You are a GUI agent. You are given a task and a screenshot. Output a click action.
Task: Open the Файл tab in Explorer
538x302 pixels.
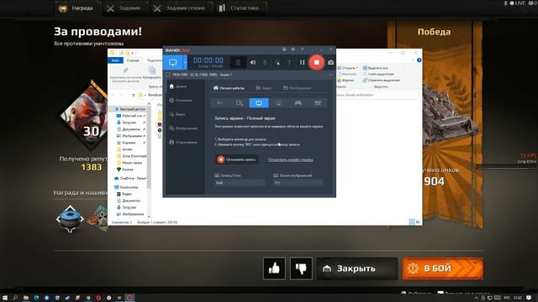(116, 60)
